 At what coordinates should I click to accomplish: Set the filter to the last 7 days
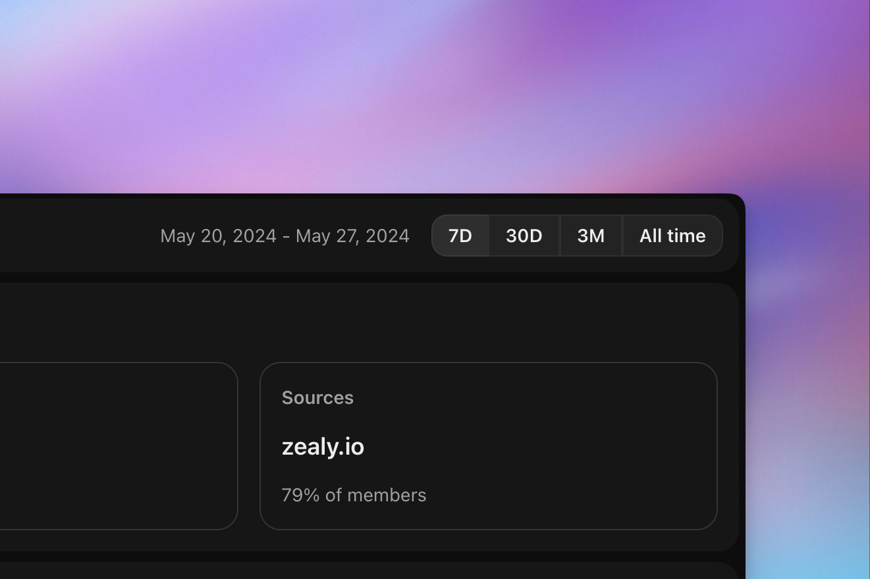tap(460, 236)
